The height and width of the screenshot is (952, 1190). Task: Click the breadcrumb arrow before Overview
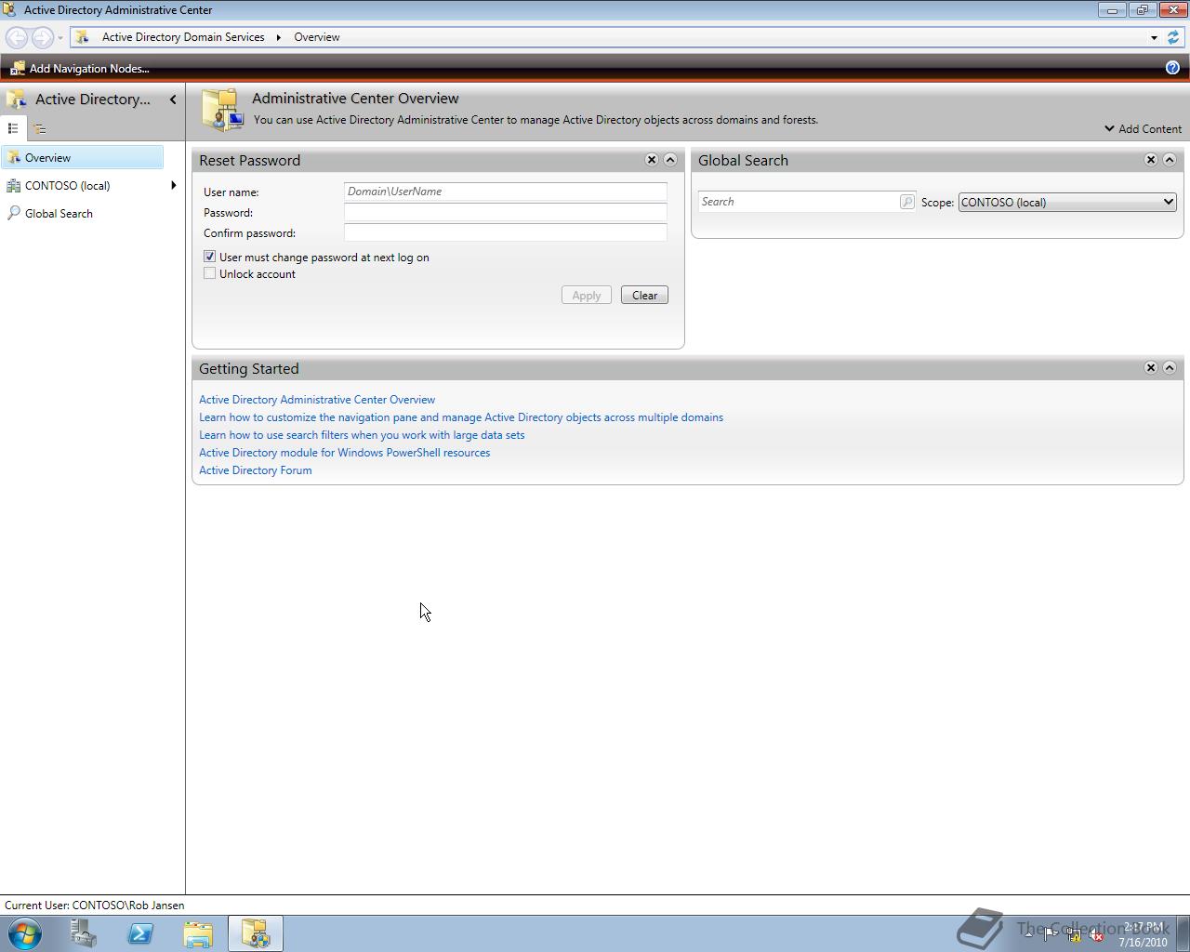coord(278,37)
